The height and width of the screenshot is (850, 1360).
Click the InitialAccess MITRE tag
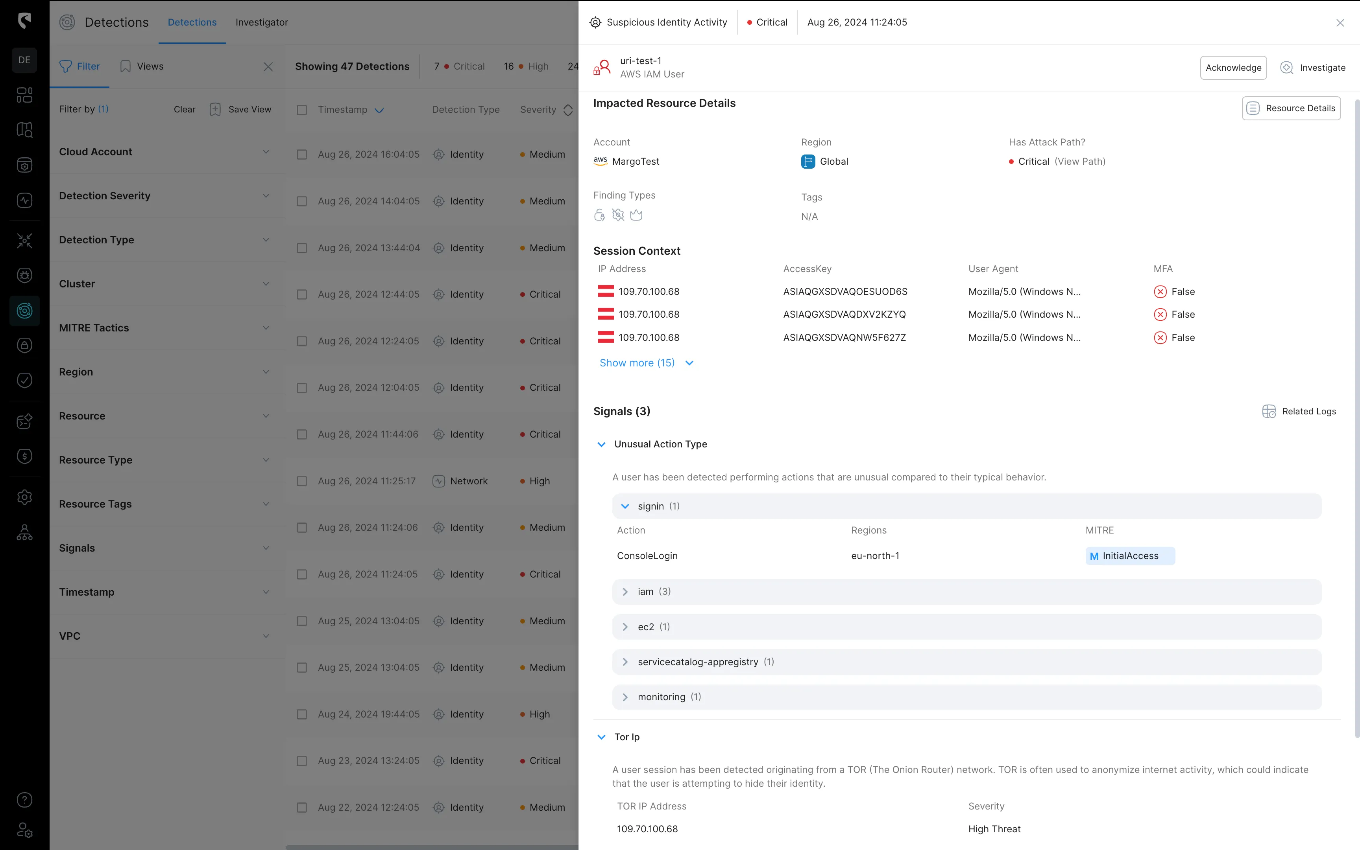(x=1130, y=556)
